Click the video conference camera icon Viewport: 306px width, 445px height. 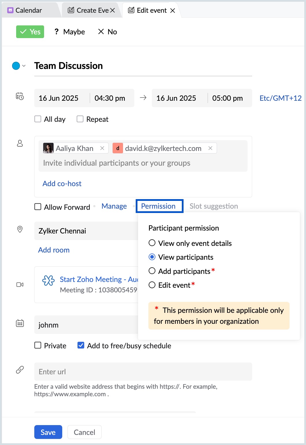point(20,285)
